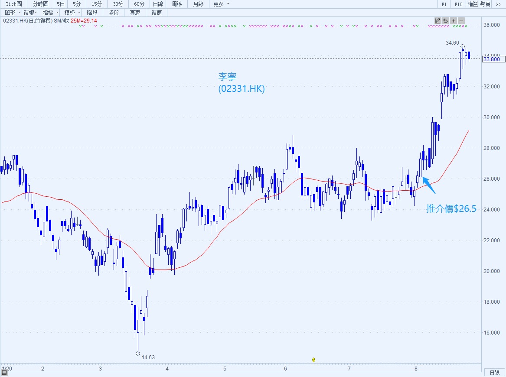Click the 34.60 high price marker
Image resolution: width=506 pixels, height=377 pixels.
(452, 42)
